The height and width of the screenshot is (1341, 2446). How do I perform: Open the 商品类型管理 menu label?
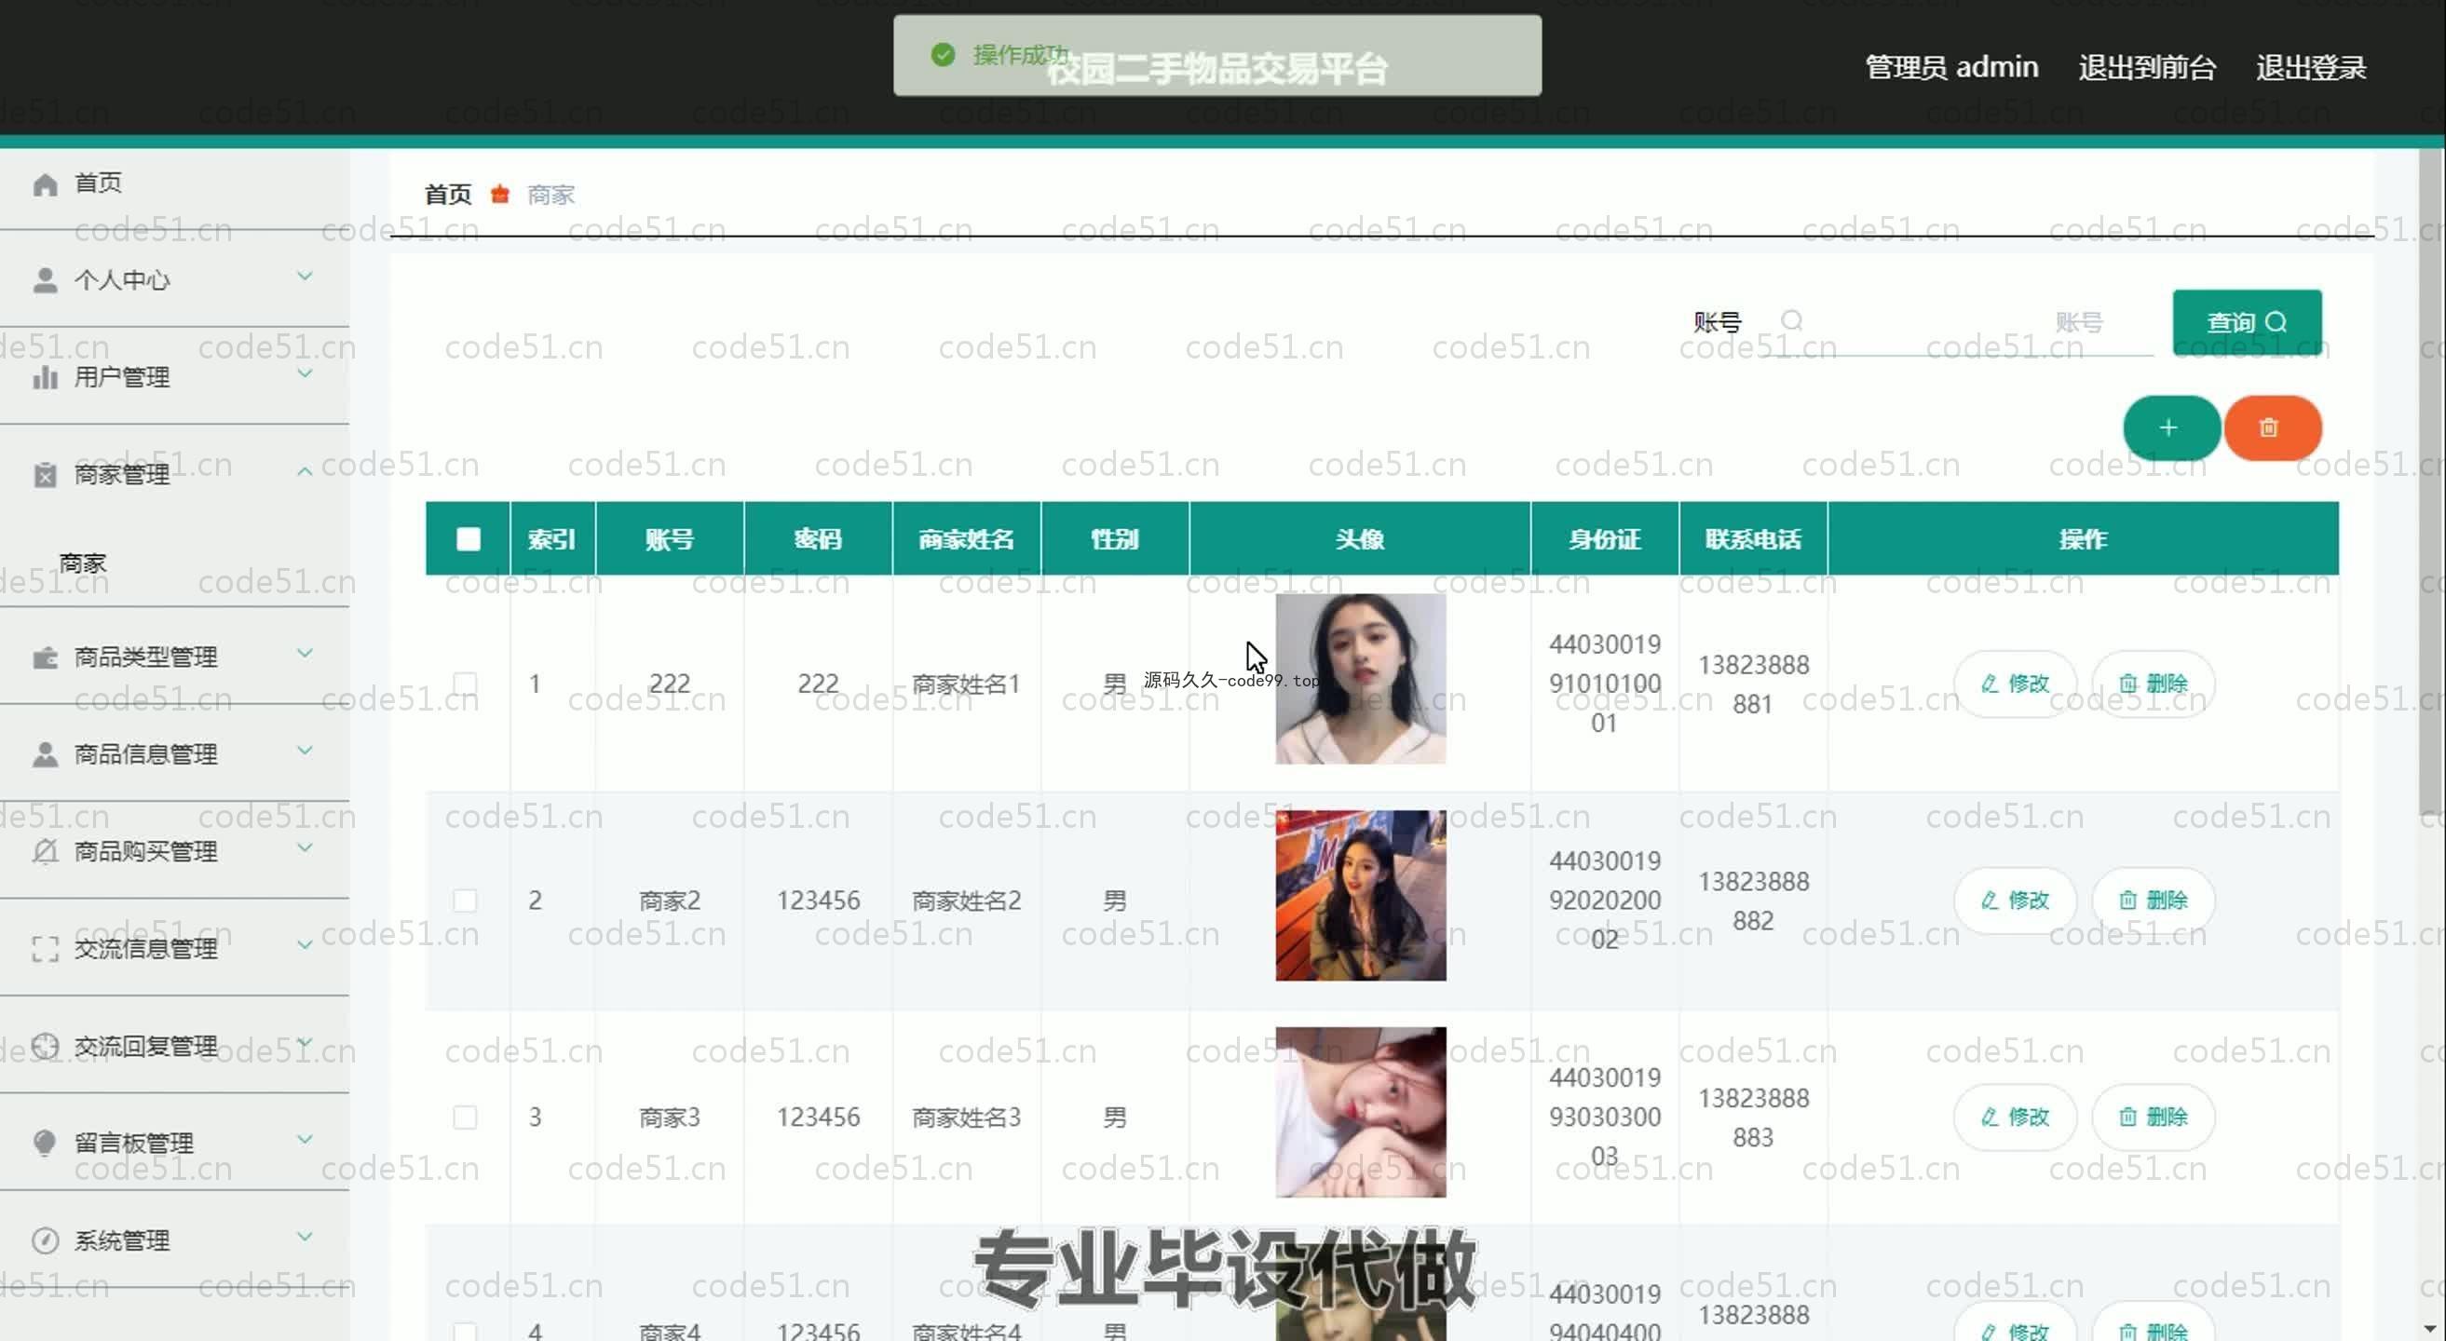coord(145,657)
